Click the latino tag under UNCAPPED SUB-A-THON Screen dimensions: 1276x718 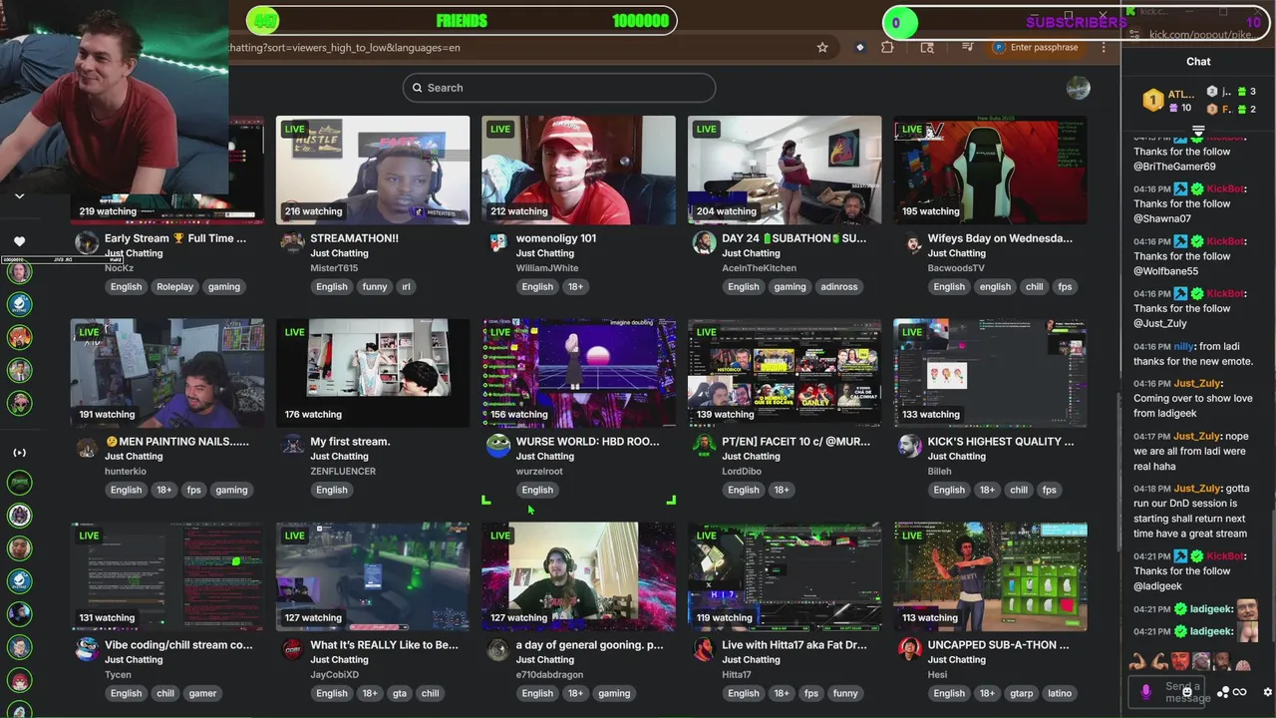[1060, 693]
